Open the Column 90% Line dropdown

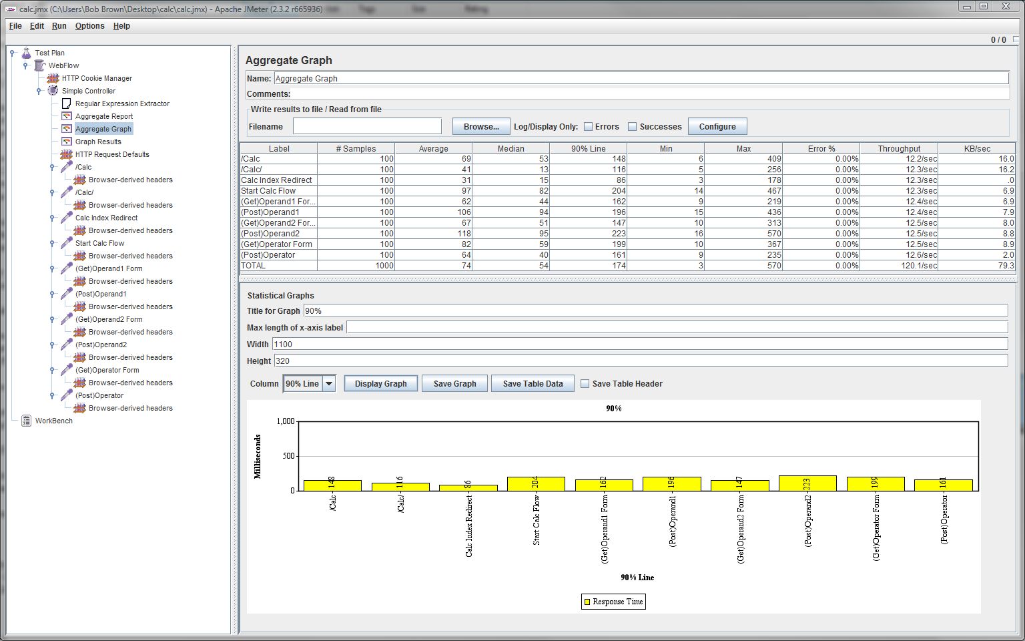(x=329, y=384)
